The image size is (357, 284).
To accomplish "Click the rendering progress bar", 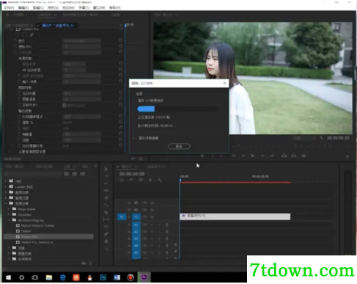I will 177,109.
